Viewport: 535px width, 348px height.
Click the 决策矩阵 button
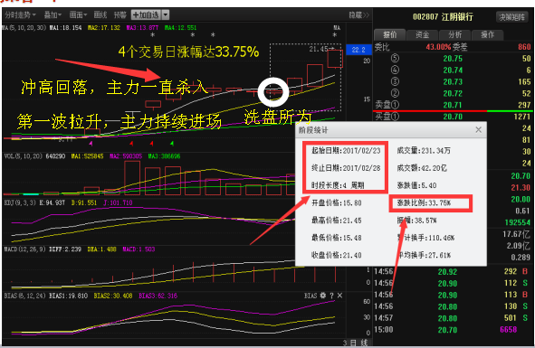pos(511,17)
